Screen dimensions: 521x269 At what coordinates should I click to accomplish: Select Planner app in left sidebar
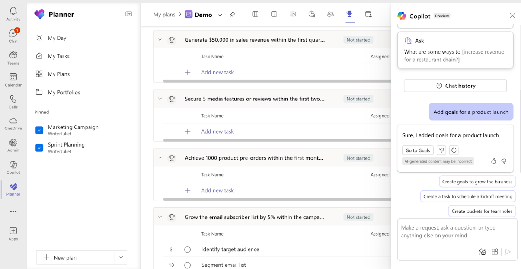(x=13, y=189)
